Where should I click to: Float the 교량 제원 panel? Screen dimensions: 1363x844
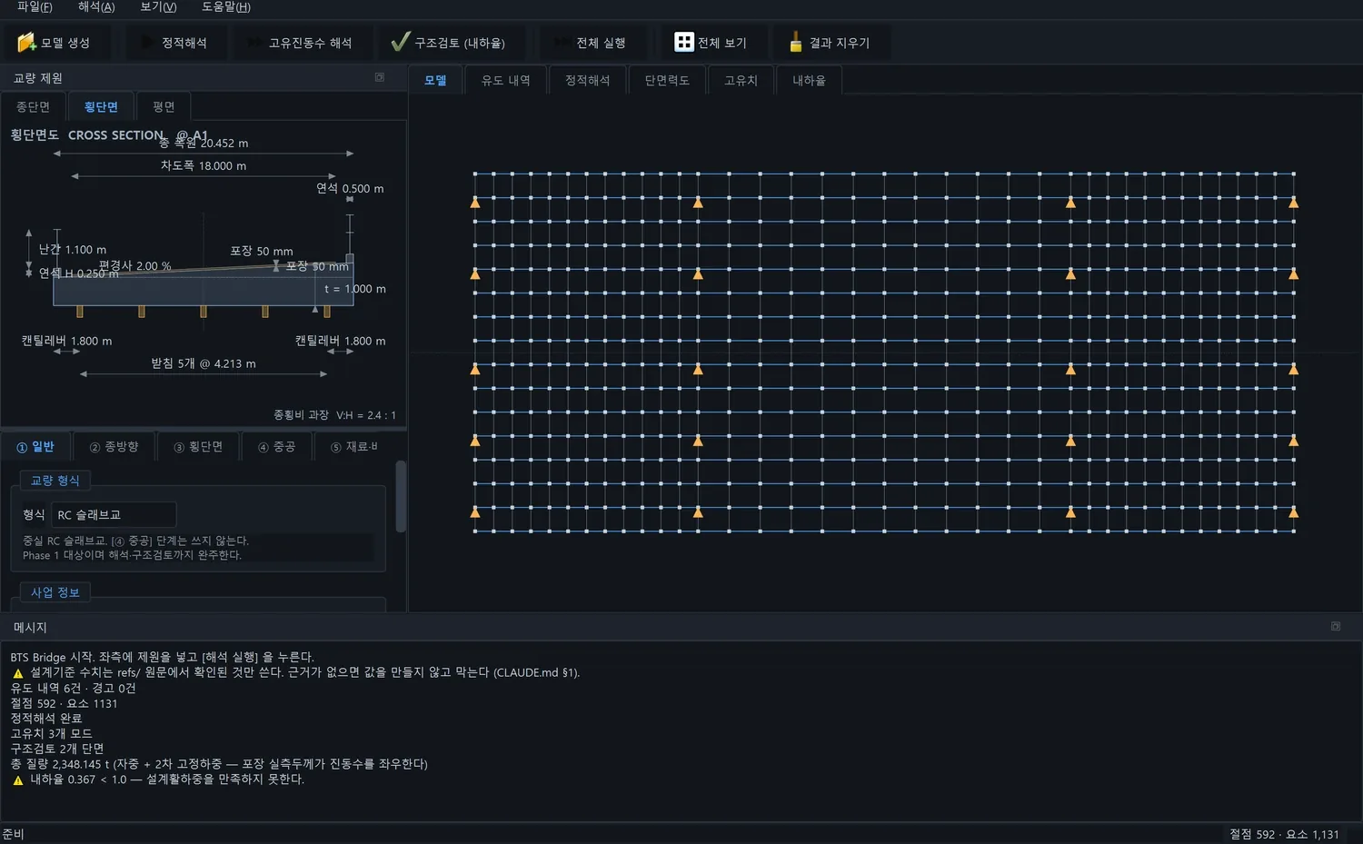coord(380,77)
